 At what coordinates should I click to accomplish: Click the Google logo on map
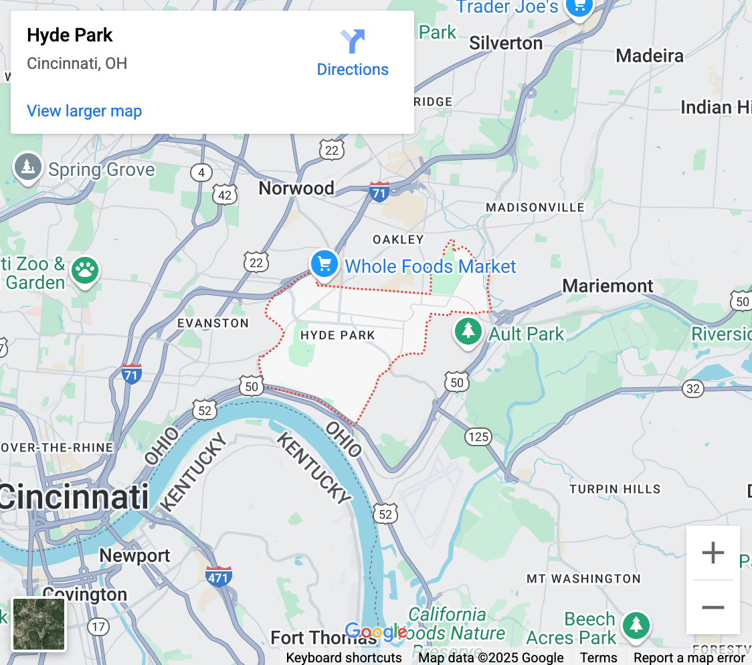[x=376, y=632]
